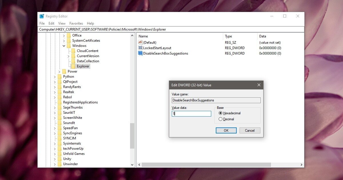
Task: Collapse the Windows key in the tree
Action: [x=64, y=45]
